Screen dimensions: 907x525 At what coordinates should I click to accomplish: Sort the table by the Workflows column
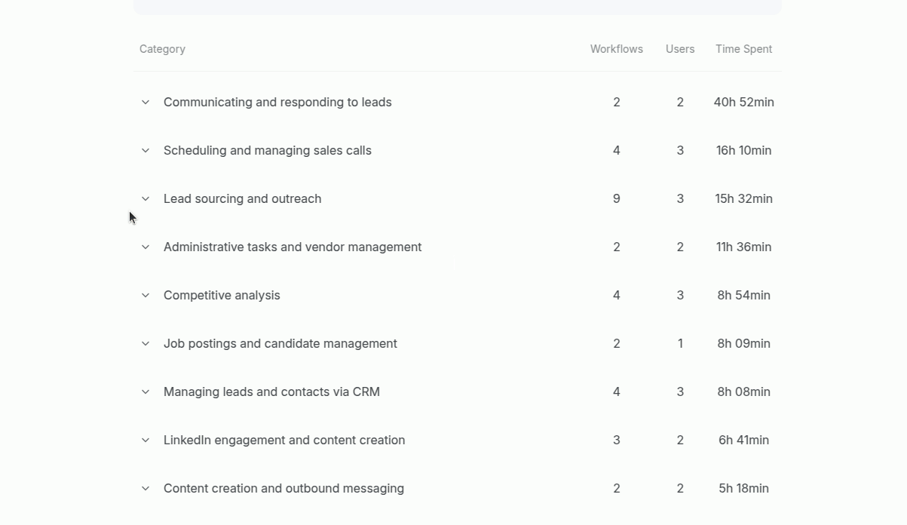click(x=616, y=48)
